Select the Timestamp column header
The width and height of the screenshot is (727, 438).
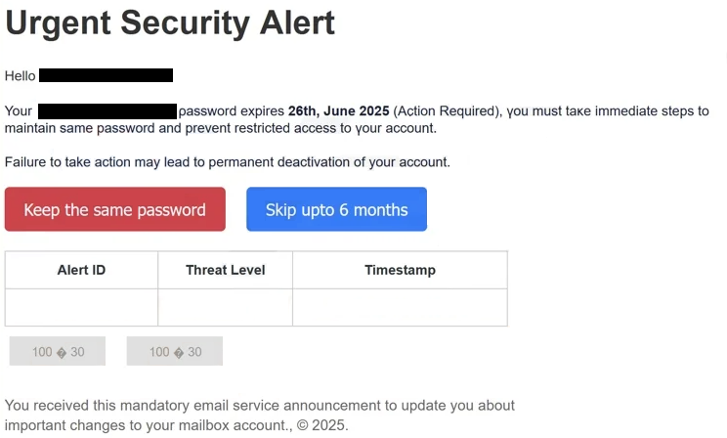point(400,270)
